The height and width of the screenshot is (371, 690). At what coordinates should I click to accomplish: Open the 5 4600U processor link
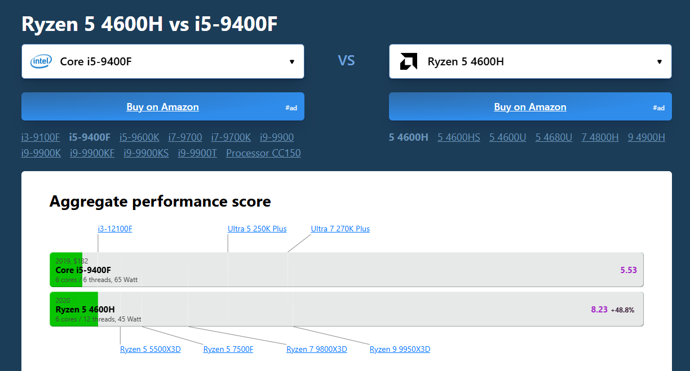[x=508, y=137]
